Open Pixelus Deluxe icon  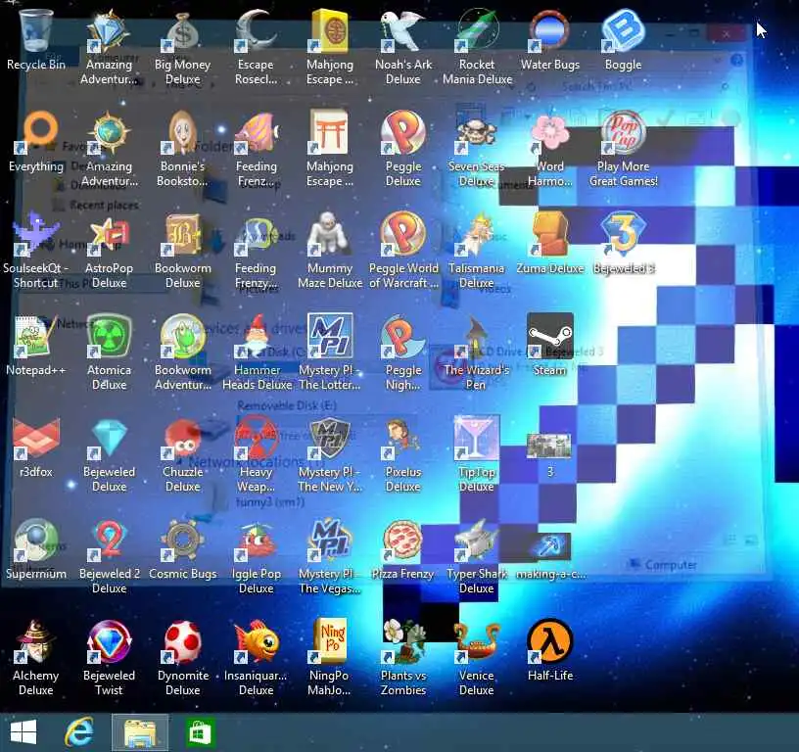402,439
